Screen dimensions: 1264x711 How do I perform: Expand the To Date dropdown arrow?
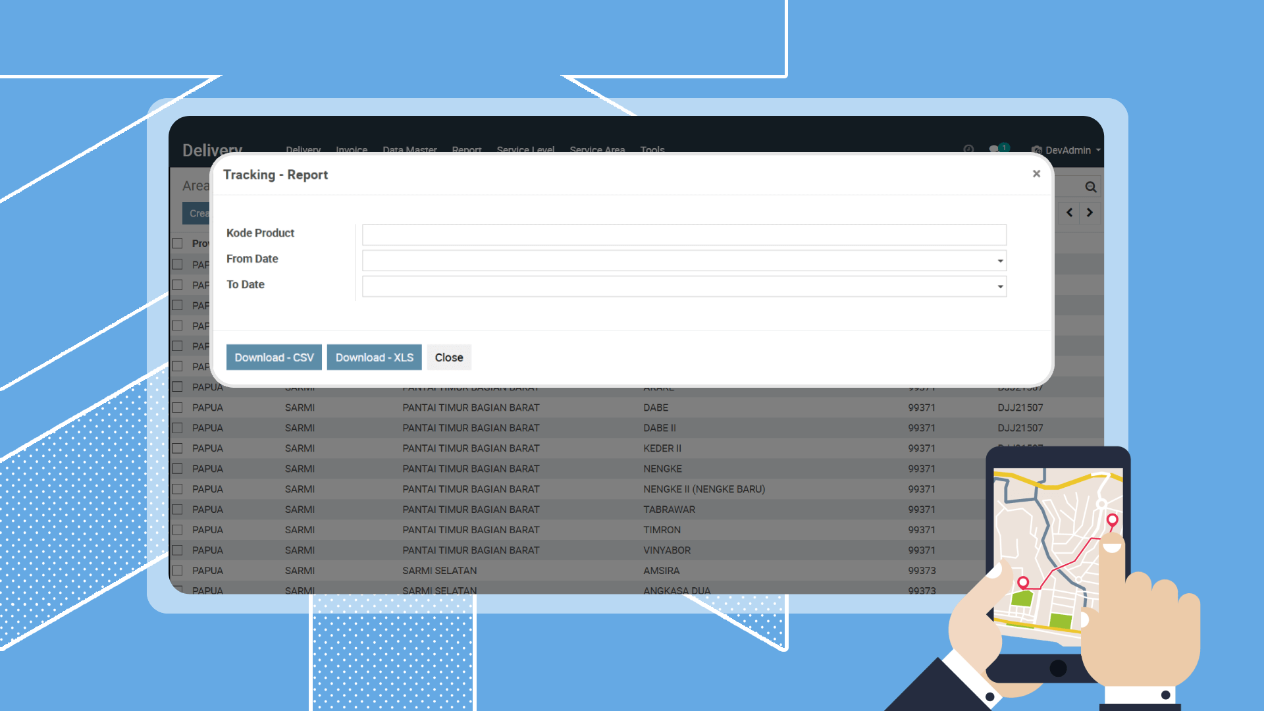point(1000,286)
